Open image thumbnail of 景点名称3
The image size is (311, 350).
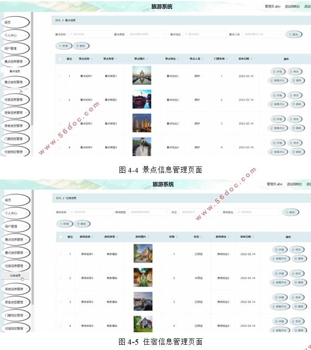[x=142, y=123]
